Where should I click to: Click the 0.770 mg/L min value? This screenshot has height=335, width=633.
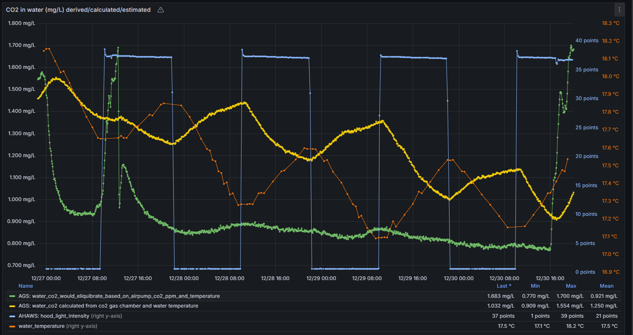click(x=536, y=296)
